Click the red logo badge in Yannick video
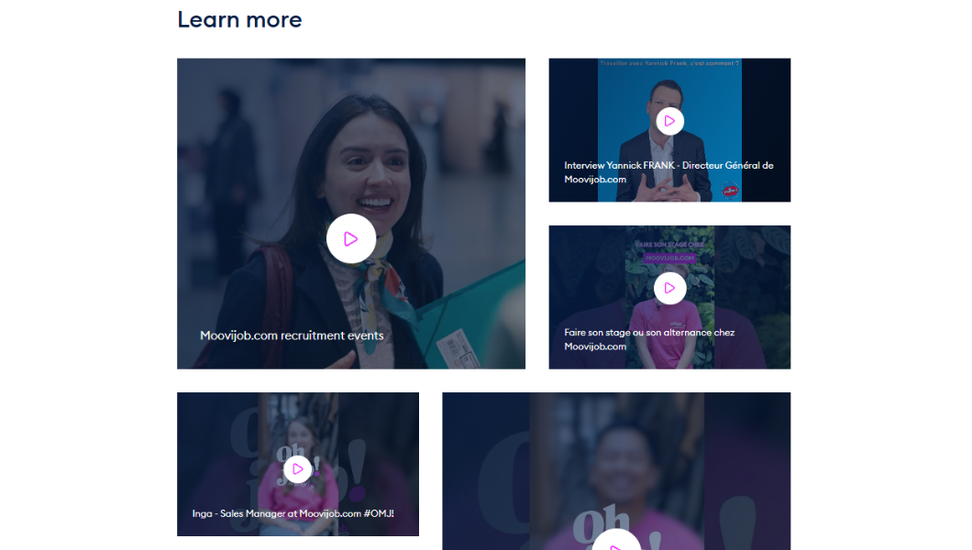This screenshot has width=972, height=550. click(730, 191)
